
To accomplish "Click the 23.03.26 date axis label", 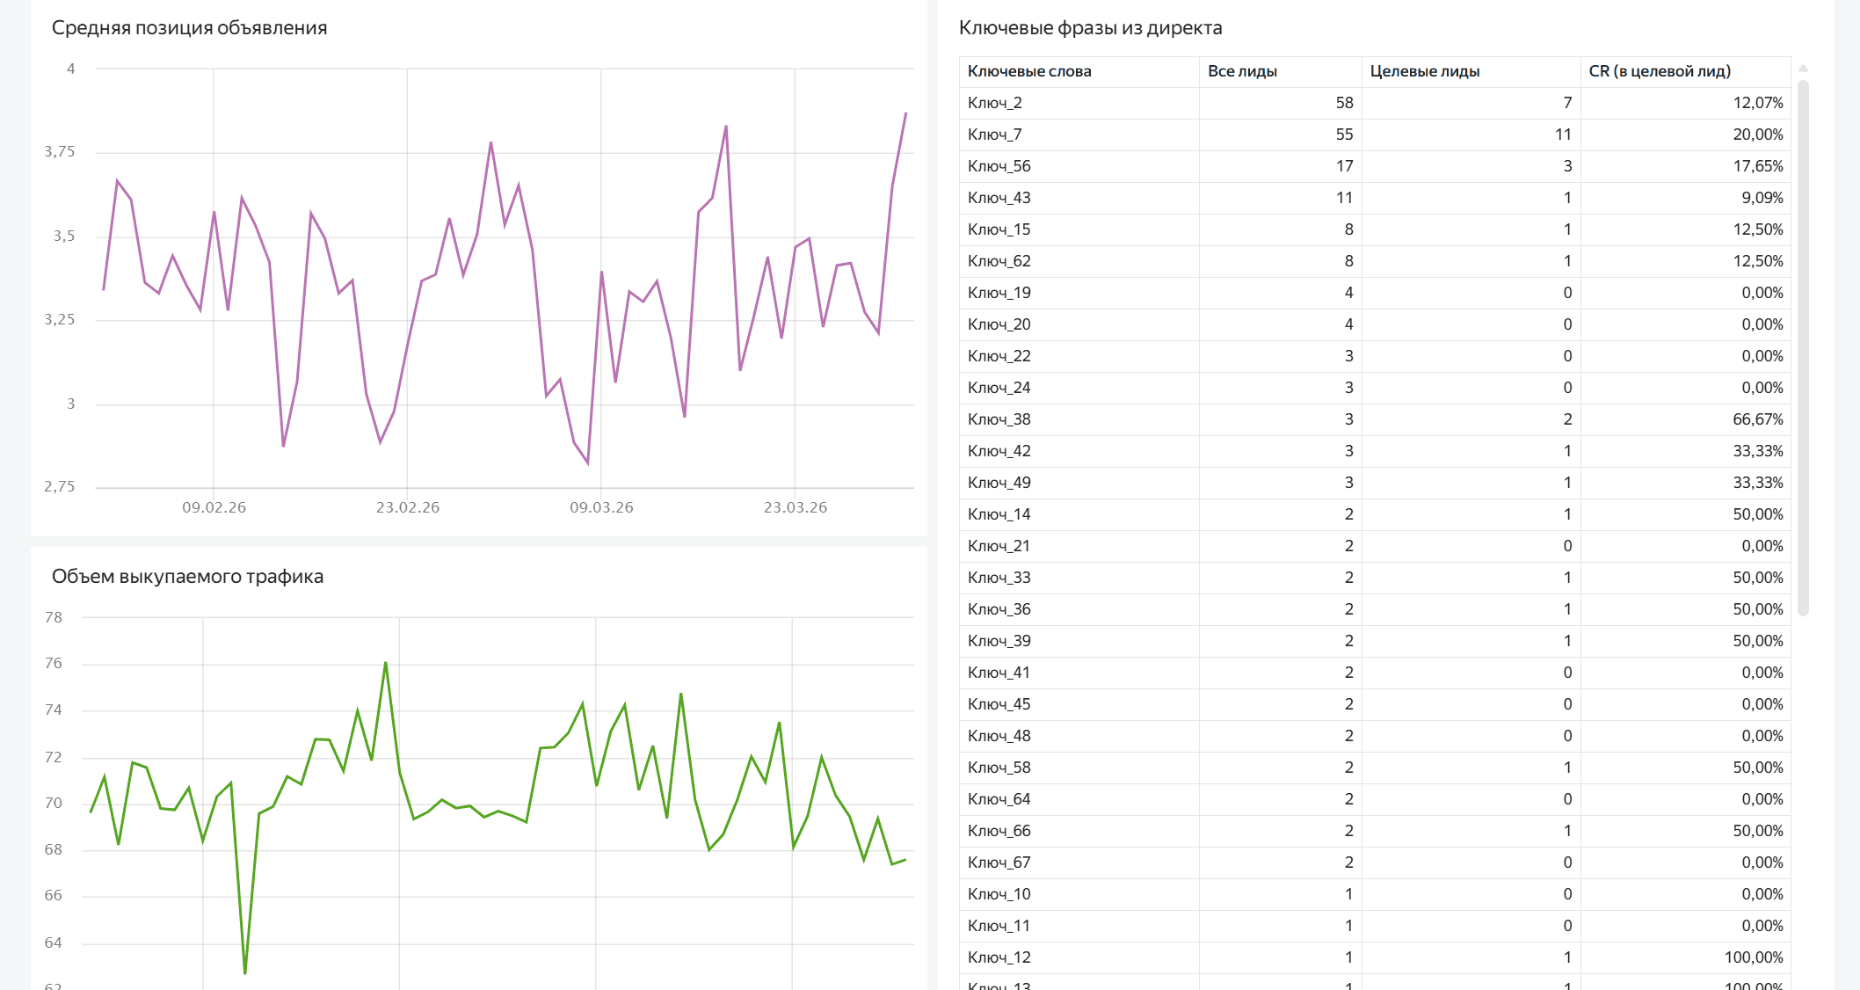I will click(795, 507).
